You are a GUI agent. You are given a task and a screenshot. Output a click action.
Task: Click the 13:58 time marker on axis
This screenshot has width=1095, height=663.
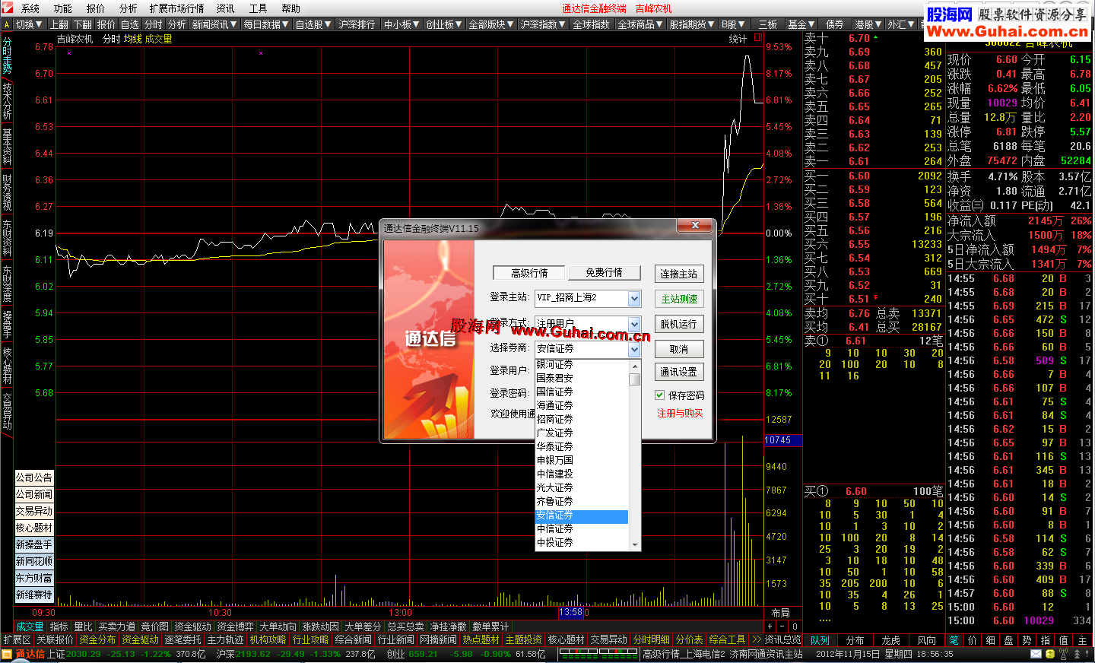[x=570, y=612]
